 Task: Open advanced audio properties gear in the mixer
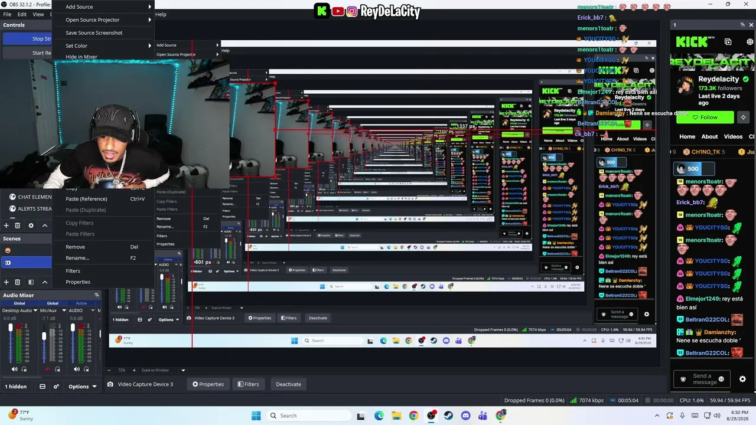pyautogui.click(x=56, y=387)
